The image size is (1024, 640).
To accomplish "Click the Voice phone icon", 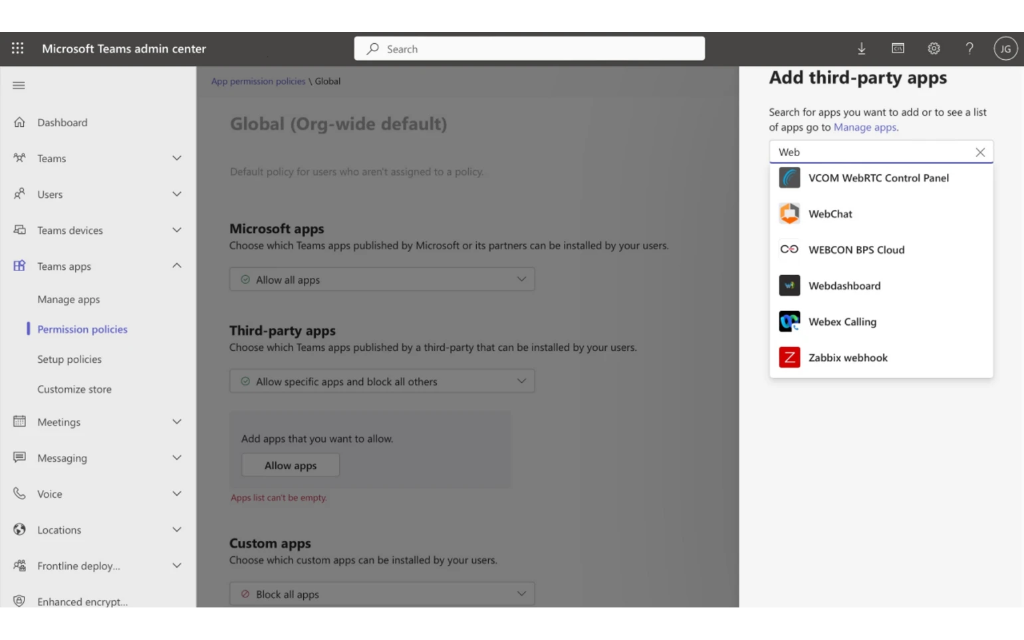I will pyautogui.click(x=19, y=493).
